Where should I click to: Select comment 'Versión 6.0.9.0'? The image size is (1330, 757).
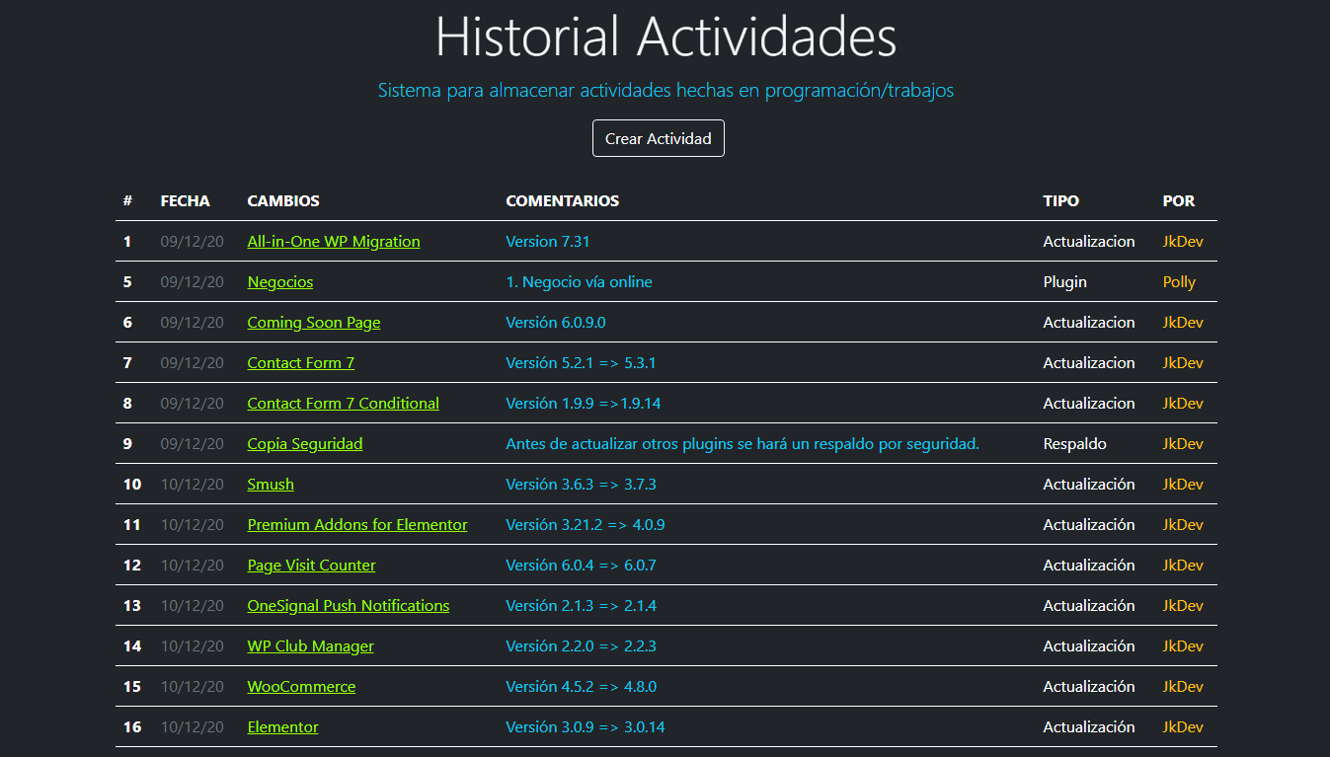[556, 323]
